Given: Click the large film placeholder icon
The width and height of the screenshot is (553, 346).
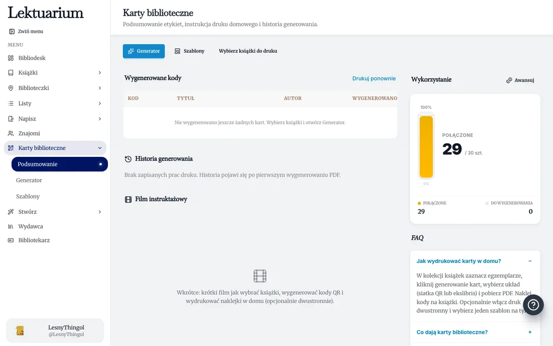Looking at the screenshot, I should (x=260, y=276).
